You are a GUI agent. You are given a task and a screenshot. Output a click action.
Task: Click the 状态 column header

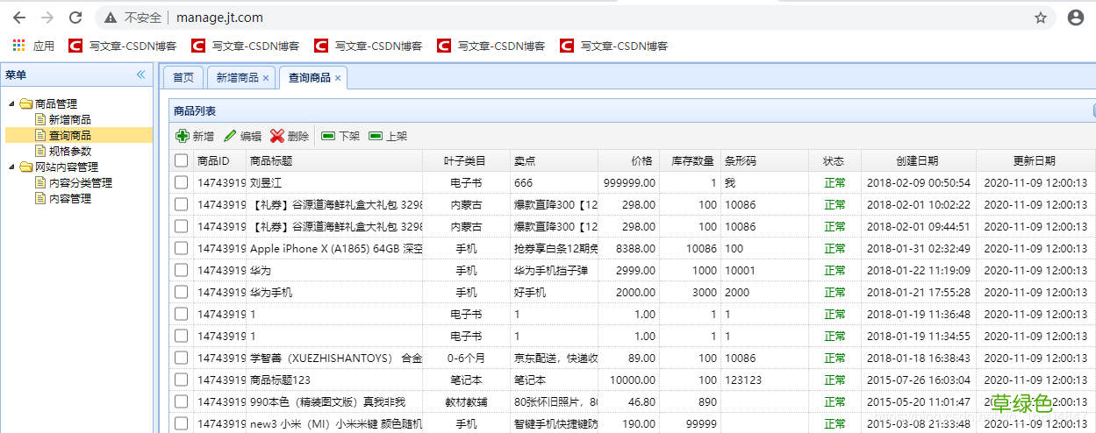[x=834, y=160]
